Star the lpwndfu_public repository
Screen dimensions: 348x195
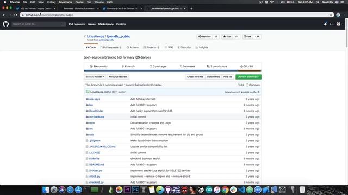tap(227, 36)
